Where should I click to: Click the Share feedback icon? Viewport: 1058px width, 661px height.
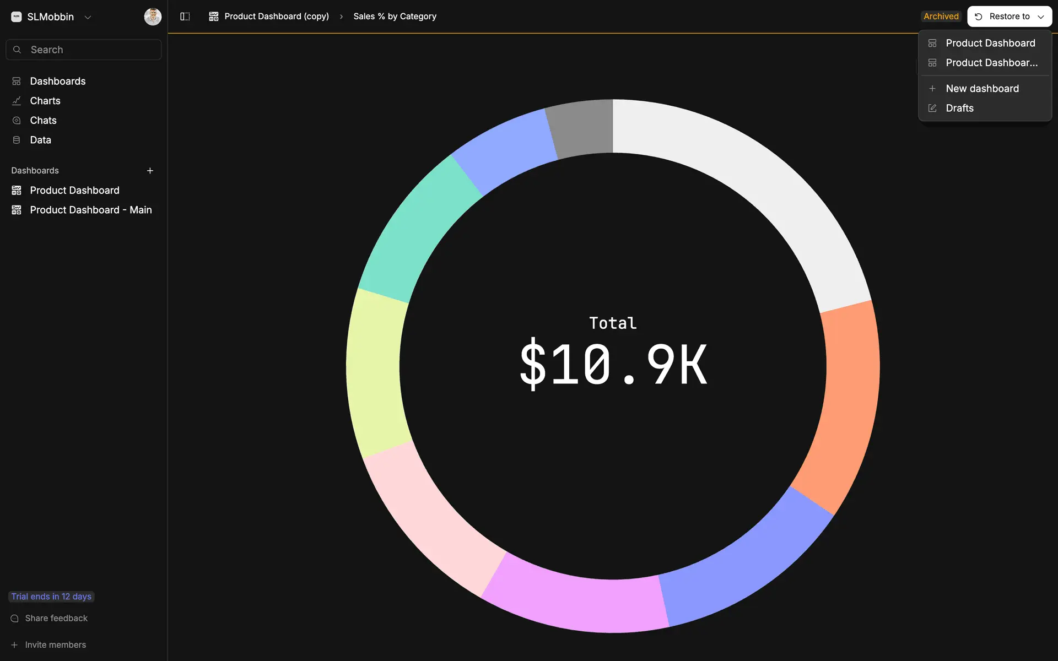[x=15, y=619]
